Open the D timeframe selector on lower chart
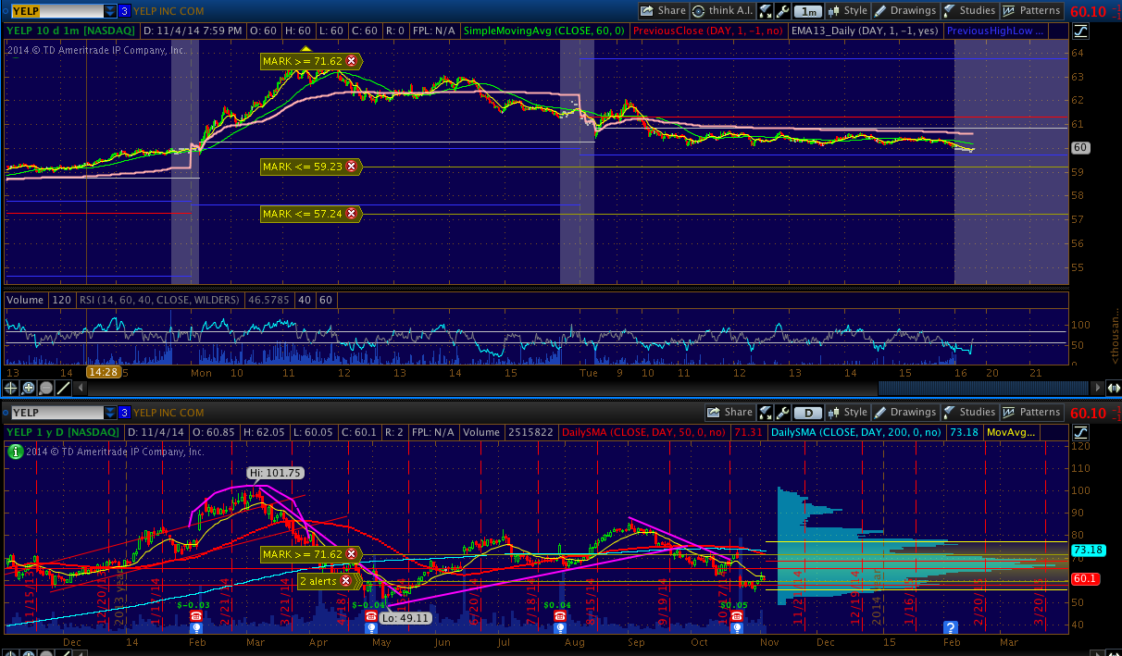This screenshot has width=1122, height=656. (x=809, y=413)
